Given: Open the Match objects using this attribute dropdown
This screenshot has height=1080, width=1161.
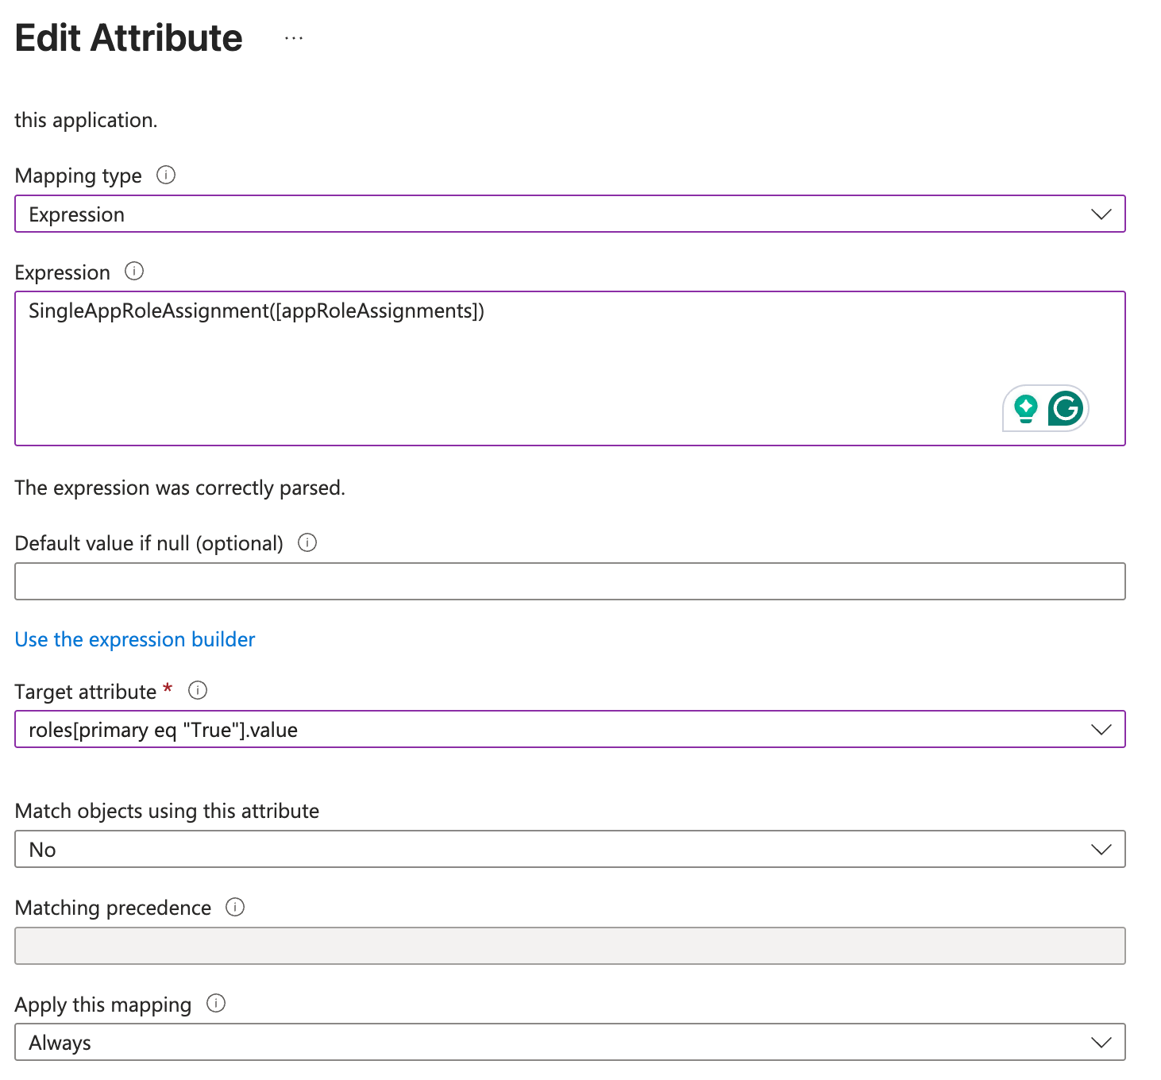Looking at the screenshot, I should 569,850.
